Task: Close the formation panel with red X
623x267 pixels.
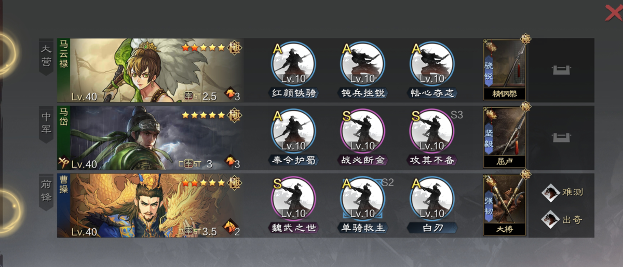Action: click(614, 11)
